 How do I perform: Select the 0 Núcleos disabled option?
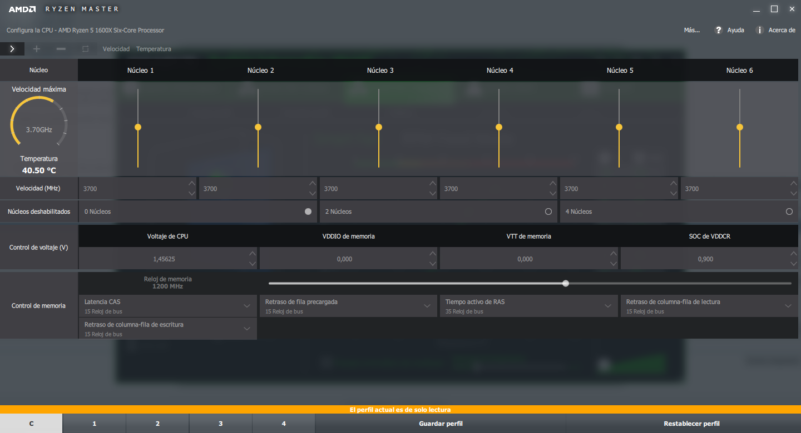[308, 212]
